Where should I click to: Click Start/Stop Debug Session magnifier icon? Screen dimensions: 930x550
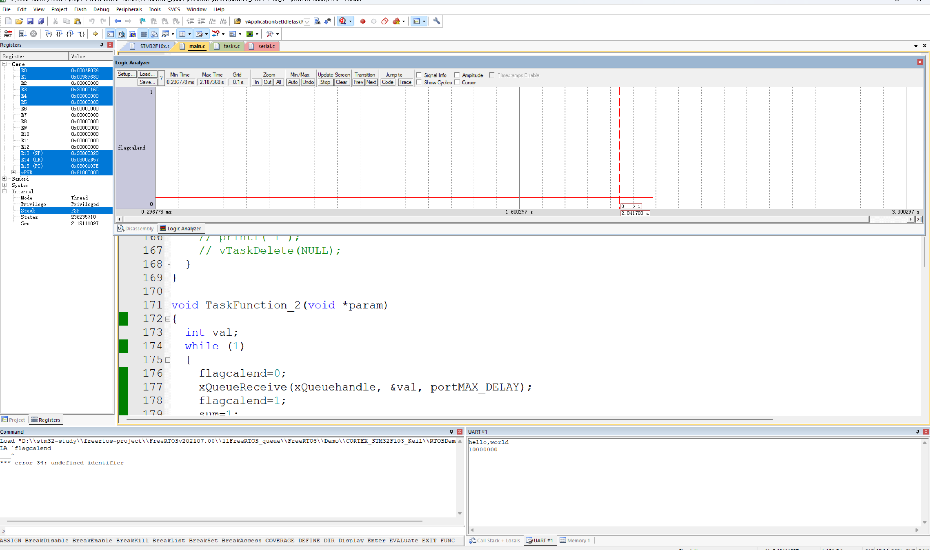coord(343,21)
